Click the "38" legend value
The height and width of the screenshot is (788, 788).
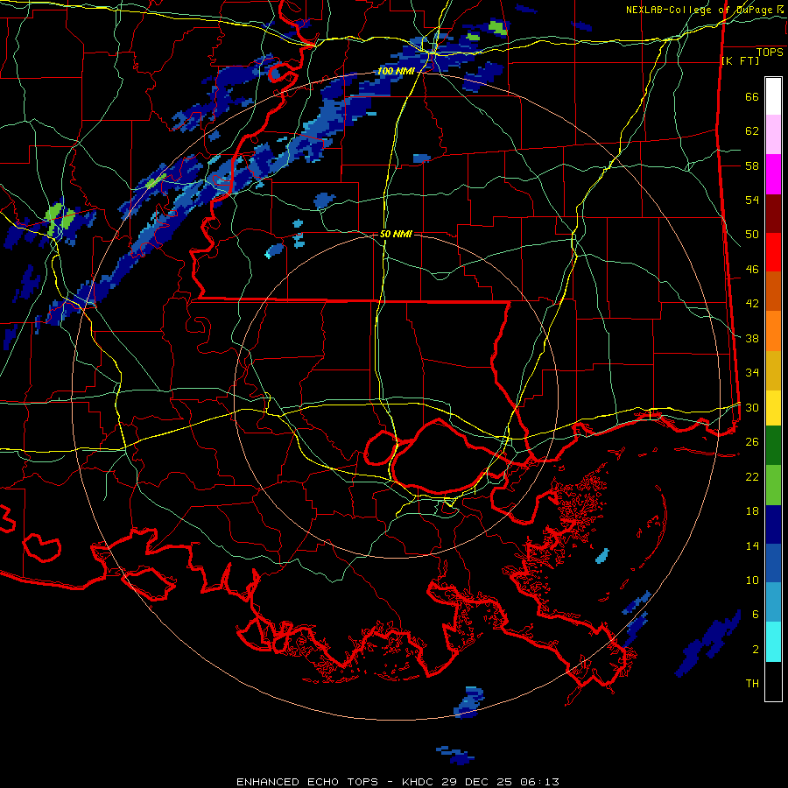[752, 338]
